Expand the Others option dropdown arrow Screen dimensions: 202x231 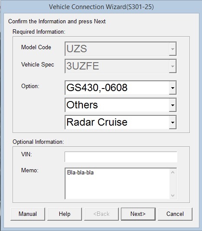(173, 105)
